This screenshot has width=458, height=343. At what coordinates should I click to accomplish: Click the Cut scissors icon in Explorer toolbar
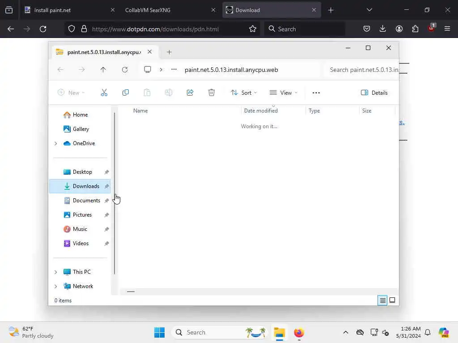point(104,93)
